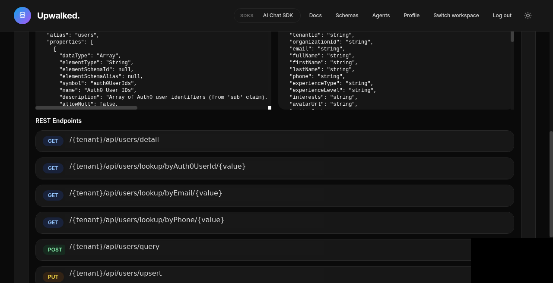Image resolution: width=553 pixels, height=283 pixels.
Task: Click the "experienceType": "string" line
Action: (331, 84)
